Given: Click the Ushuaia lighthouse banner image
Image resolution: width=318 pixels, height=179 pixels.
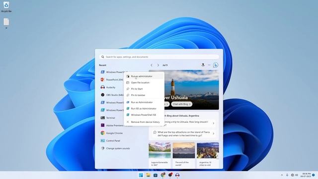Looking at the screenshot, I should point(184,90).
